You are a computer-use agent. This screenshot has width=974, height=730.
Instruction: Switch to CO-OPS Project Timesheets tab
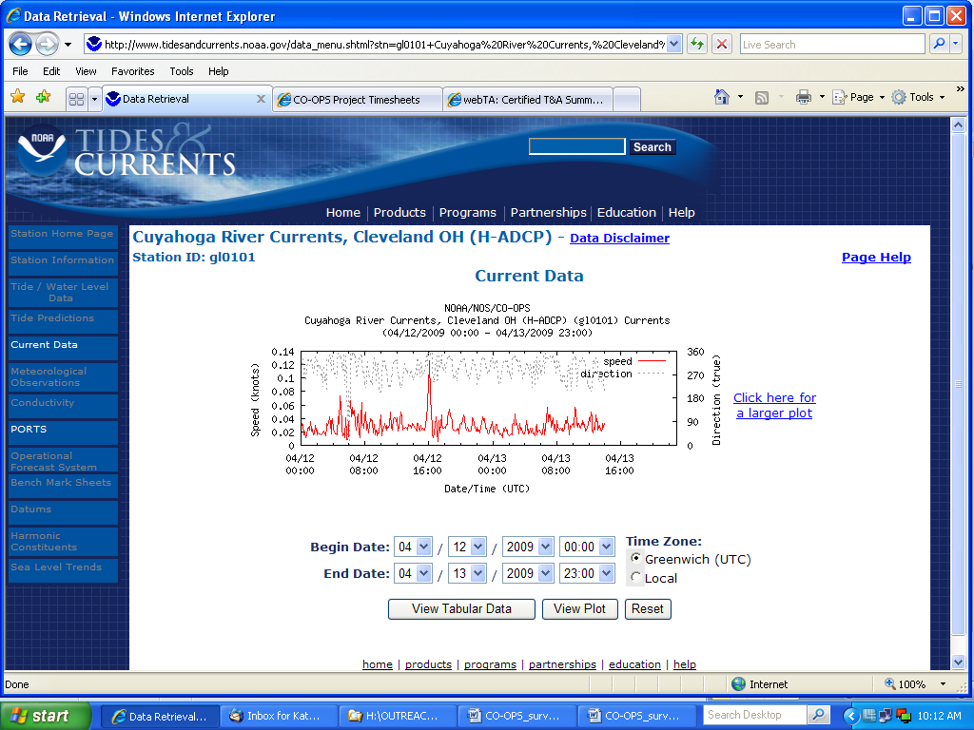358,99
